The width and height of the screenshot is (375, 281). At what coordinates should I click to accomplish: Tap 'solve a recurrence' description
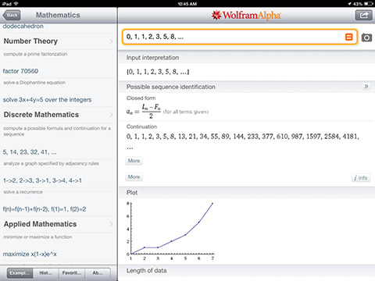(23, 192)
